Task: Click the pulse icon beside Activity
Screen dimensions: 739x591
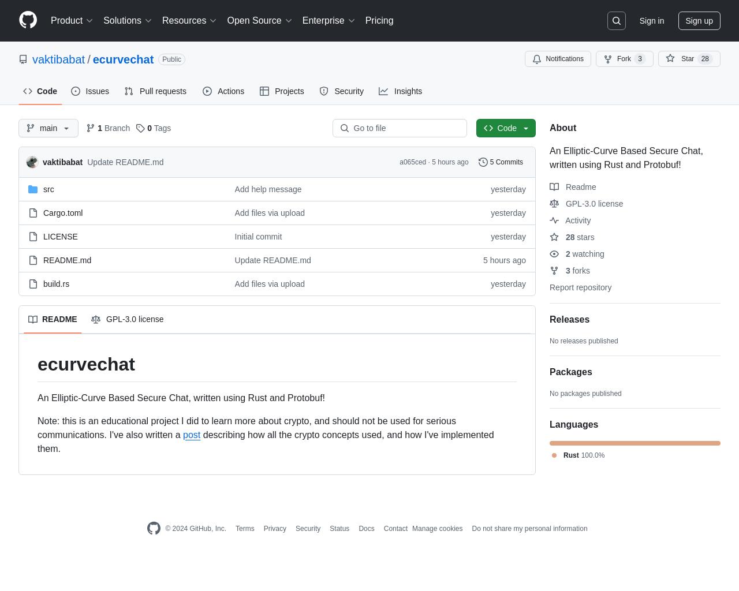Action: (554, 220)
